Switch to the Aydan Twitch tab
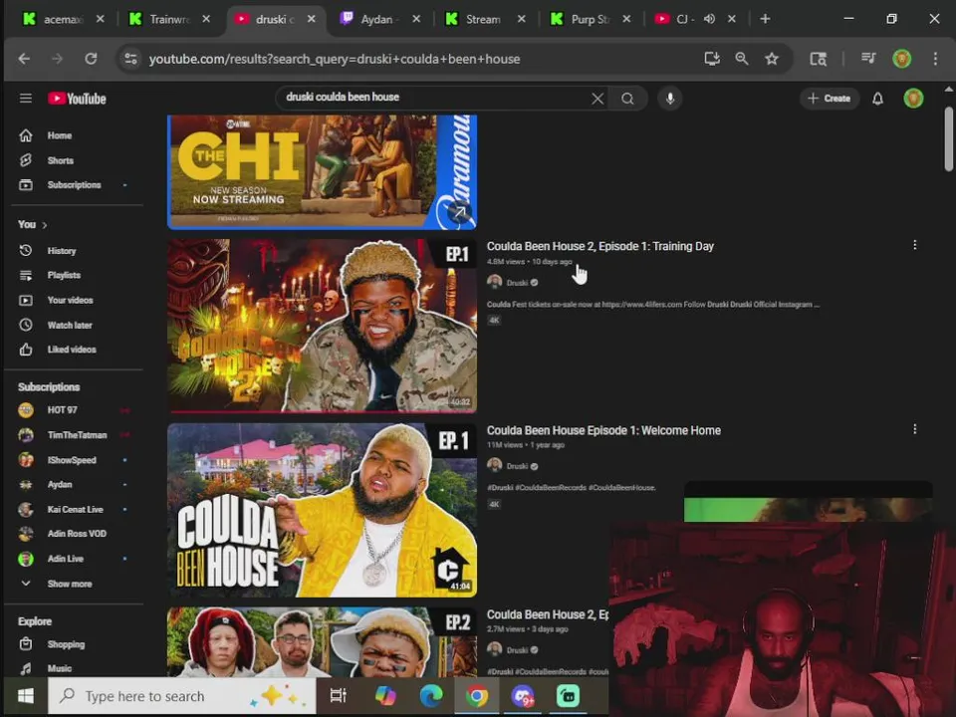Image resolution: width=956 pixels, height=717 pixels. click(x=378, y=19)
